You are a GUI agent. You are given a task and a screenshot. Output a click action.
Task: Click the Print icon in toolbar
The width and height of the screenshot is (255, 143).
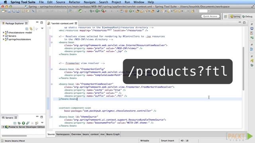(x=18, y=11)
